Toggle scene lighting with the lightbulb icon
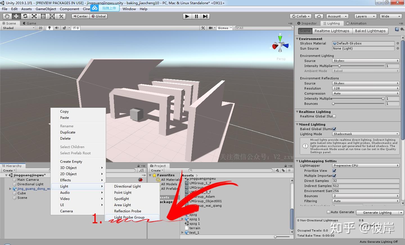Screen dimensions: 405x245 point(49,28)
